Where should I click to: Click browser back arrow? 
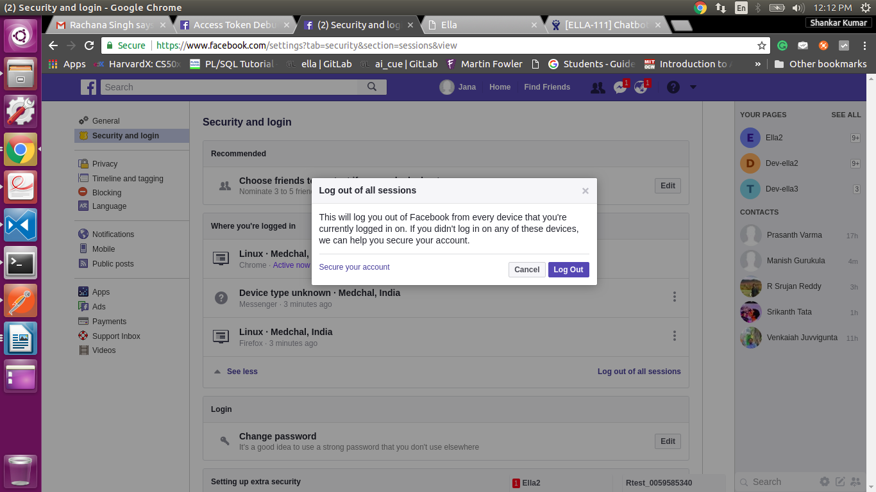53,45
